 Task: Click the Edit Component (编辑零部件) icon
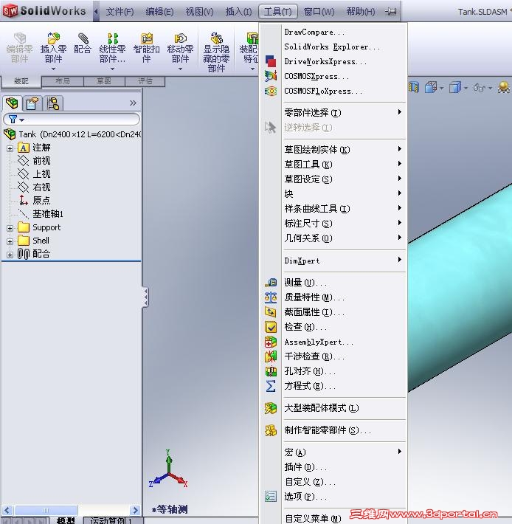coord(19,38)
